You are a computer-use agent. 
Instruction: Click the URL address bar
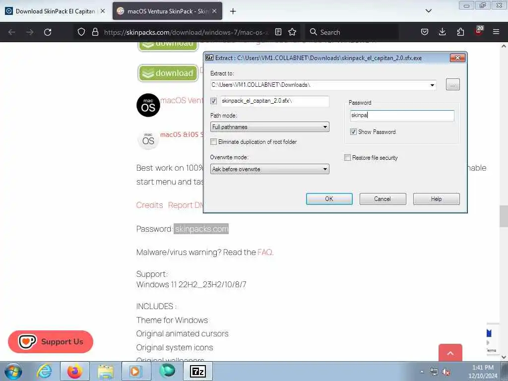[186, 32]
